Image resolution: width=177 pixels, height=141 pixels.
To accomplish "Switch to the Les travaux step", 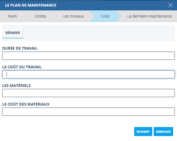I will (x=73, y=16).
